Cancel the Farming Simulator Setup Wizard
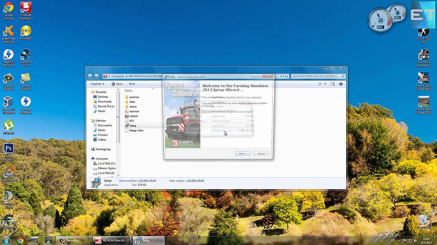Viewport: 437px width, 245px height. point(261,153)
